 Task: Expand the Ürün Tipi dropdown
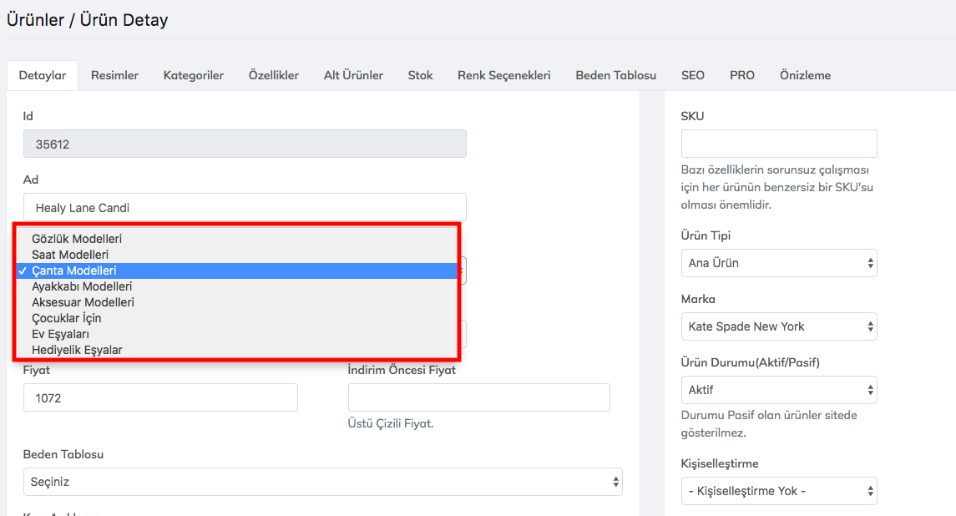pyautogui.click(x=778, y=263)
